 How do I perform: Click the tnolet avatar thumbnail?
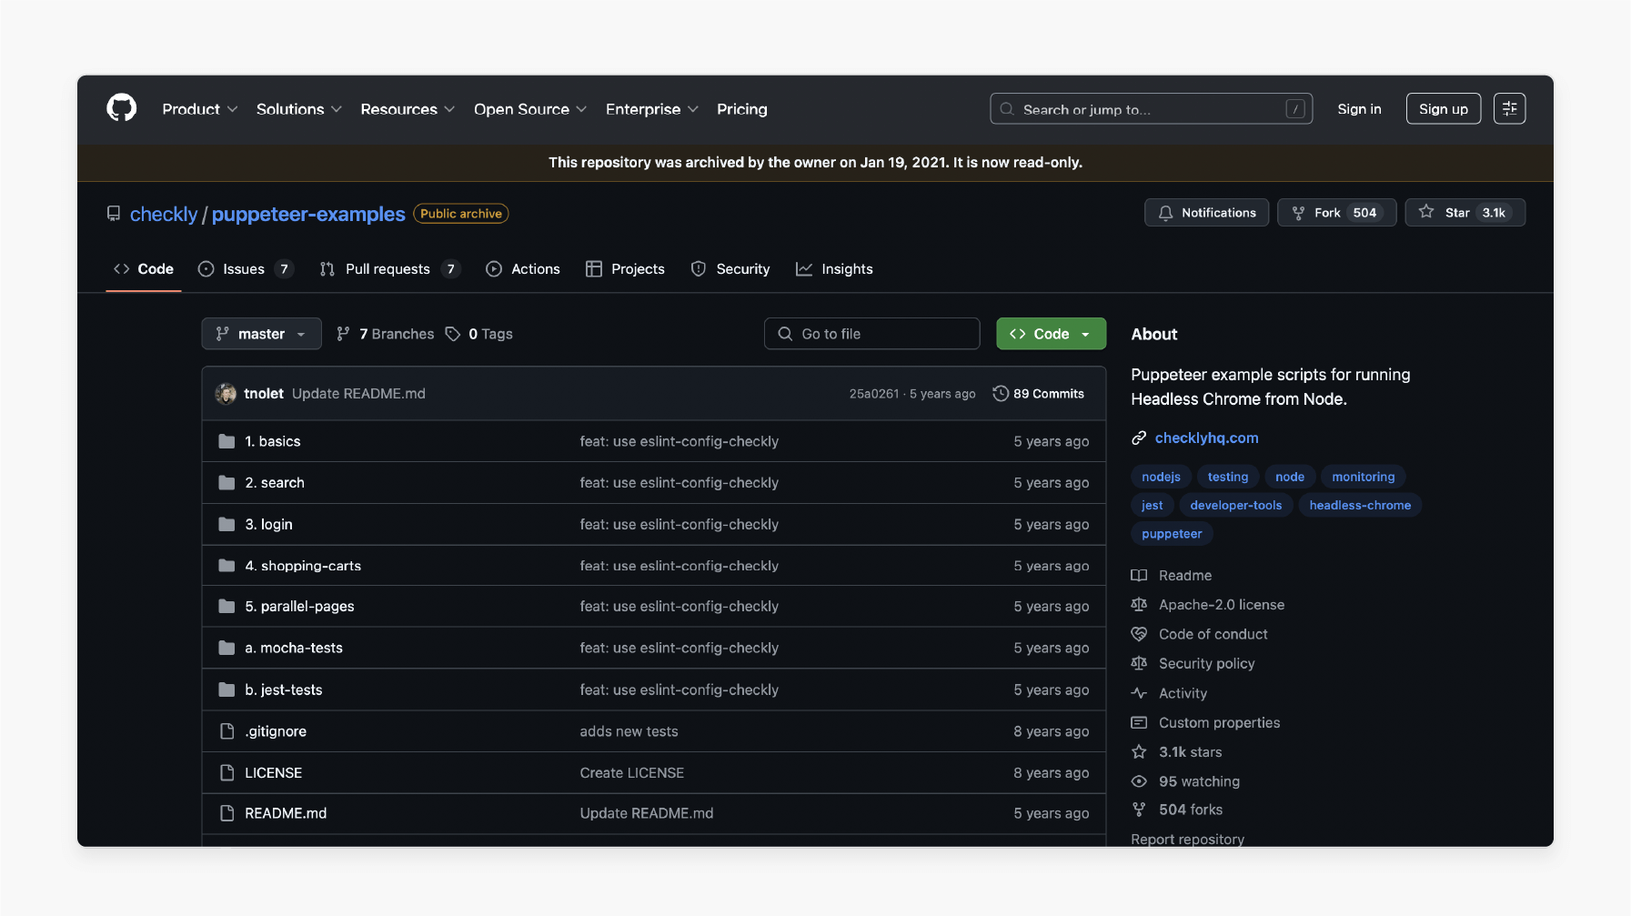click(x=226, y=394)
